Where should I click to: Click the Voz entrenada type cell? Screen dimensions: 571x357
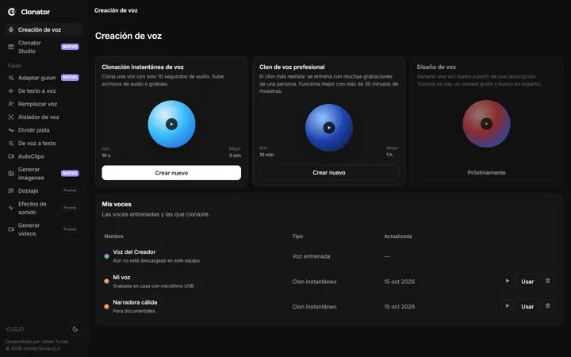pyautogui.click(x=311, y=256)
